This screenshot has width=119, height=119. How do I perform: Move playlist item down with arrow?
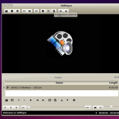coord(67,100)
